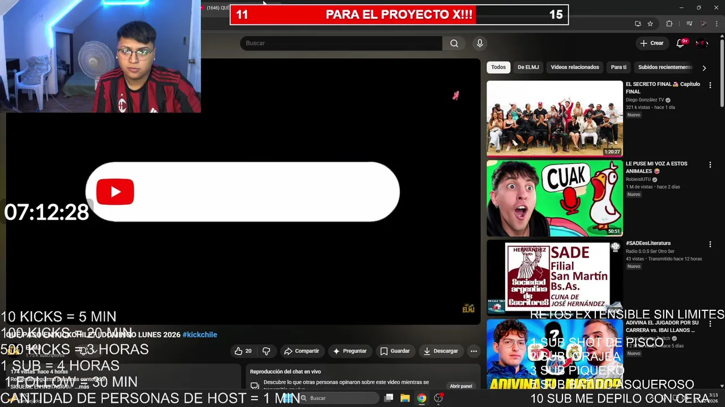Viewport: 725px width, 407px height.
Task: Click the install app icon in address bar
Action: point(638,24)
